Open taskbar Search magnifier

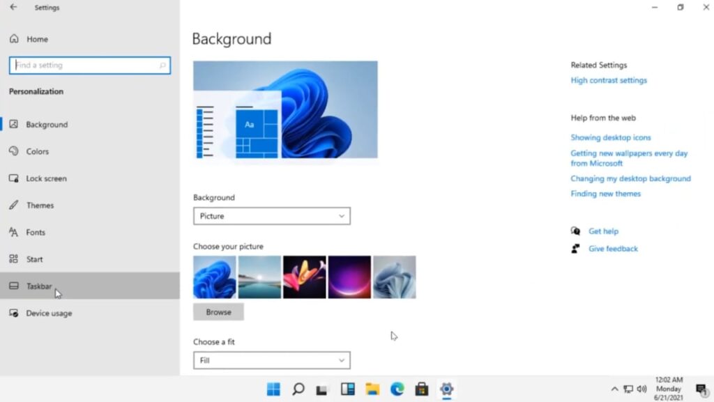tap(298, 389)
